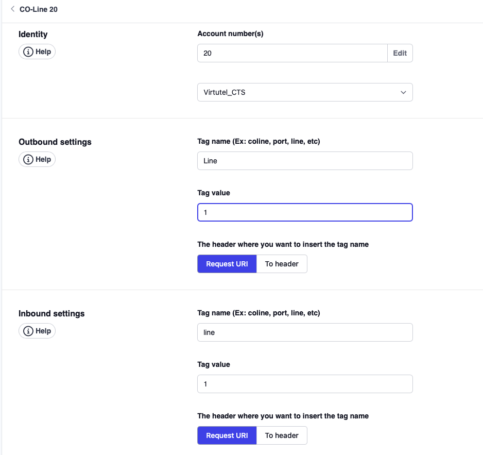Expand the Virtutel_CTS dropdown
483x455 pixels.
305,93
